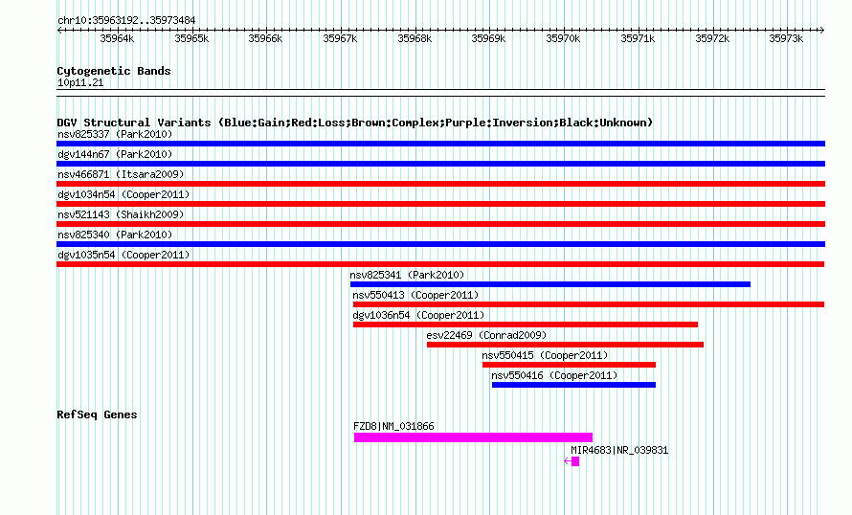Select the nsv550415 (Cooper2011) red bar
The height and width of the screenshot is (515, 852).
(569, 365)
